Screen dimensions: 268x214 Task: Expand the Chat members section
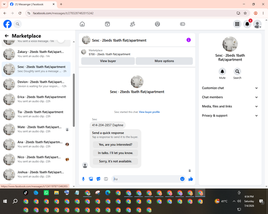click(x=230, y=97)
